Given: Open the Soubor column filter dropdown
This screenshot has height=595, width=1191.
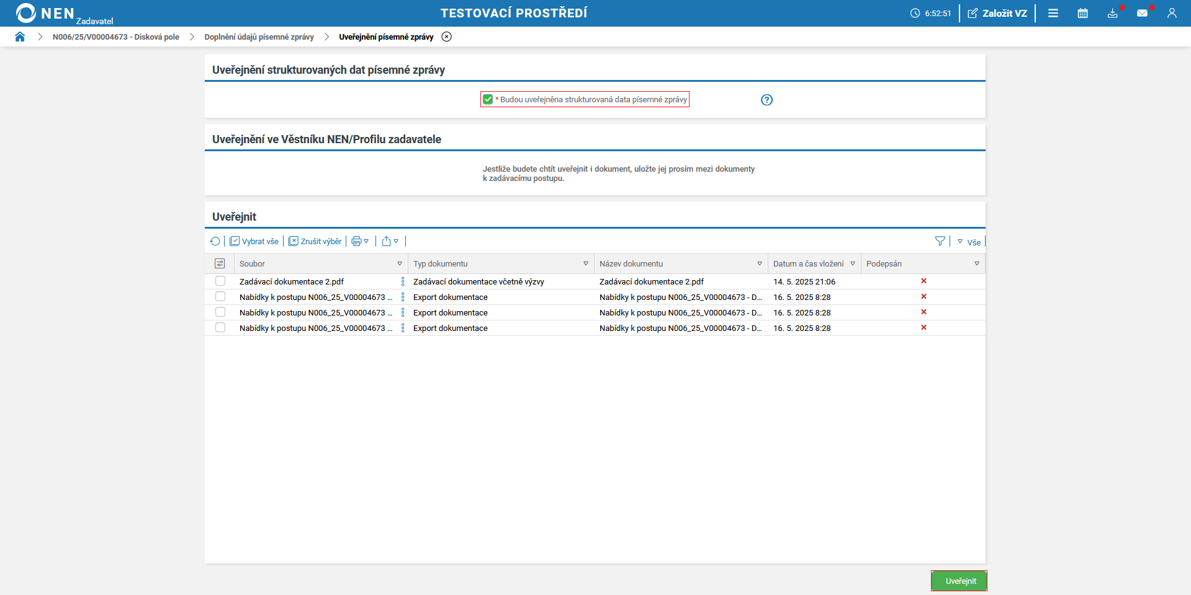Looking at the screenshot, I should [400, 263].
